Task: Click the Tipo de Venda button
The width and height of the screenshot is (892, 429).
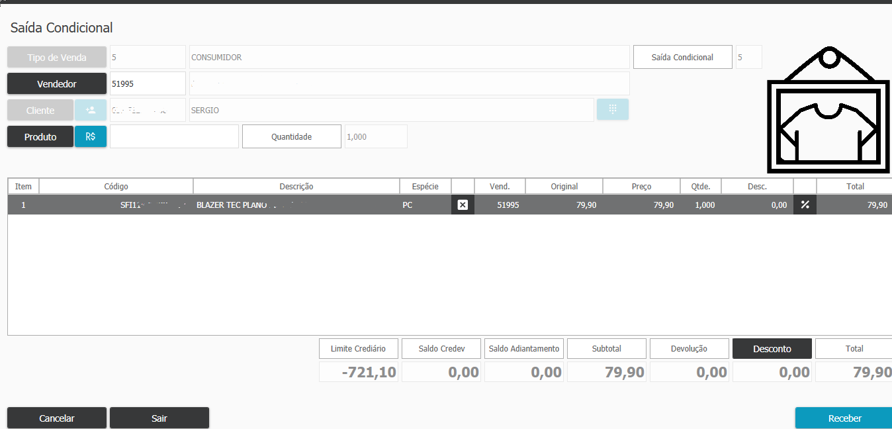Action: point(57,57)
